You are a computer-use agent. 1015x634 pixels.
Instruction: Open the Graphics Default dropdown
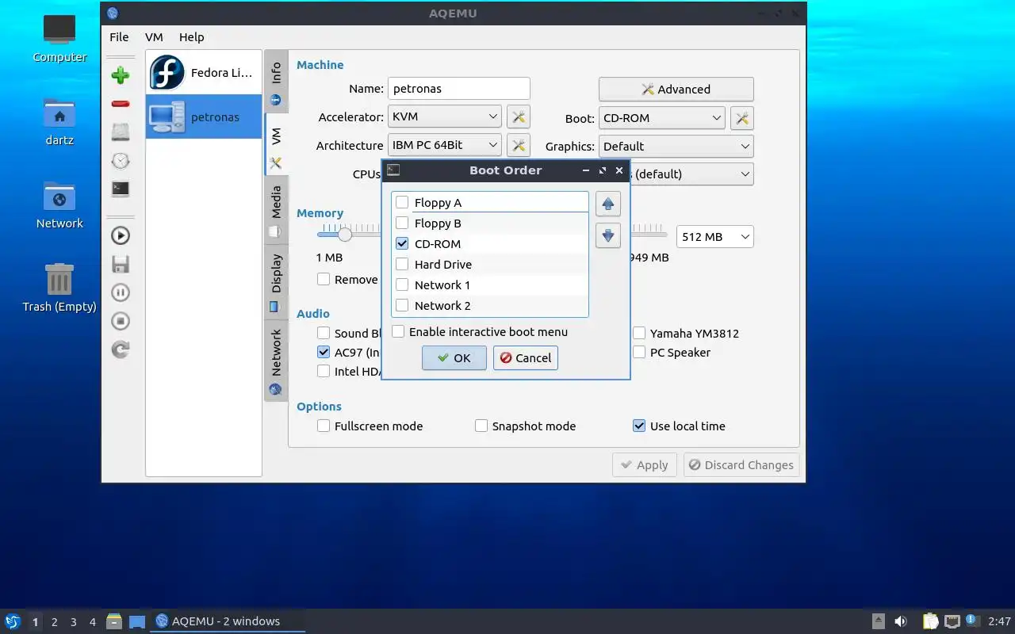click(x=676, y=146)
